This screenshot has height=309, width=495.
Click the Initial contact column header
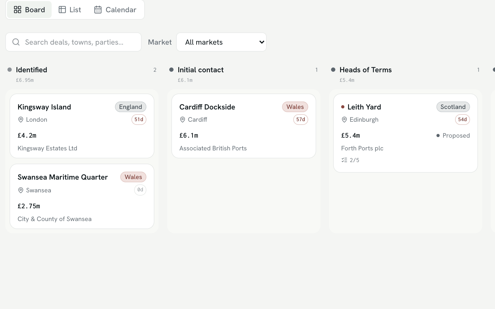(x=201, y=70)
